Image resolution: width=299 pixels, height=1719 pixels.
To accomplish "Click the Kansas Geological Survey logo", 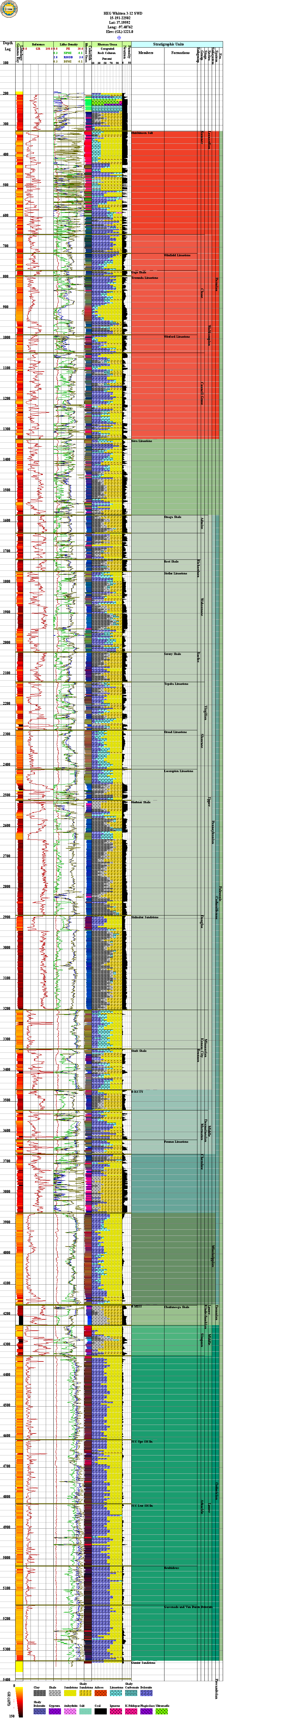I will click(x=9, y=9).
